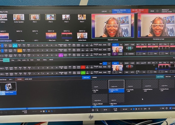The image size is (175, 125).
Task: Toggle loop icon in the Sound player
Action: pyautogui.click(x=52, y=111)
